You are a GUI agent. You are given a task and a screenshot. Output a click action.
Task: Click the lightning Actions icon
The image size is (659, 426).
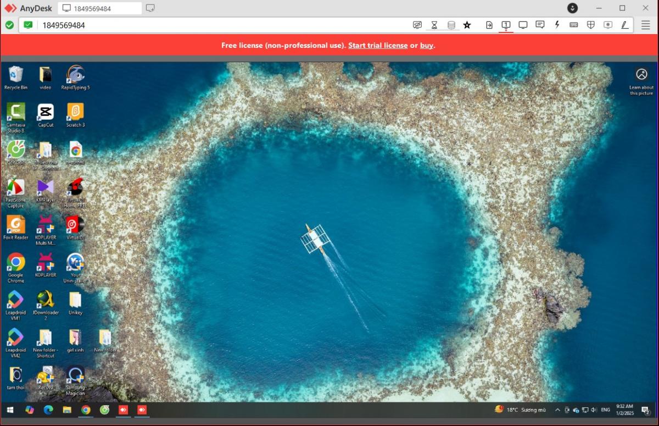[557, 25]
